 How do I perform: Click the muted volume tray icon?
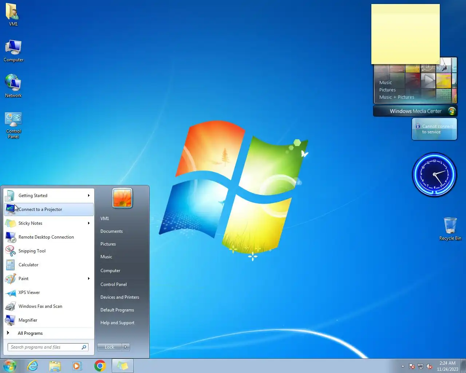click(430, 366)
